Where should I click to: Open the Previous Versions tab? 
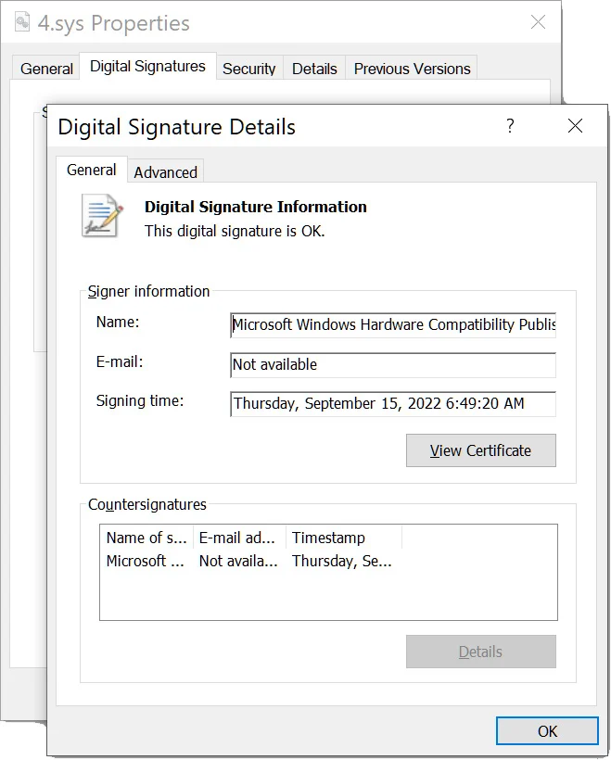(412, 69)
